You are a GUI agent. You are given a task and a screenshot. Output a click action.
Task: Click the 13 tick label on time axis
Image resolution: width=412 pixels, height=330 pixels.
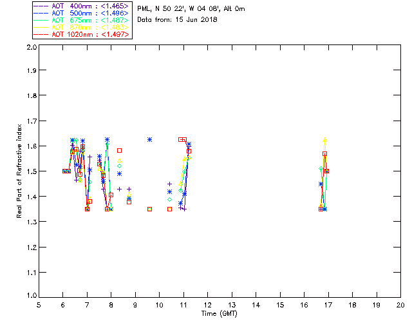(232, 305)
